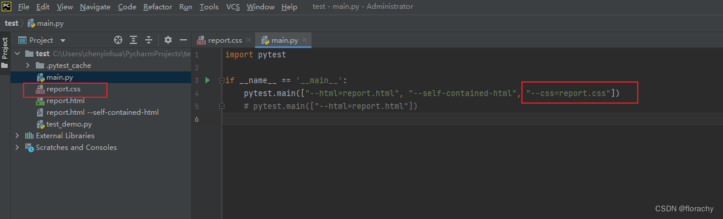Select the External Libraries row
This screenshot has height=219, width=723.
tap(101, 136)
